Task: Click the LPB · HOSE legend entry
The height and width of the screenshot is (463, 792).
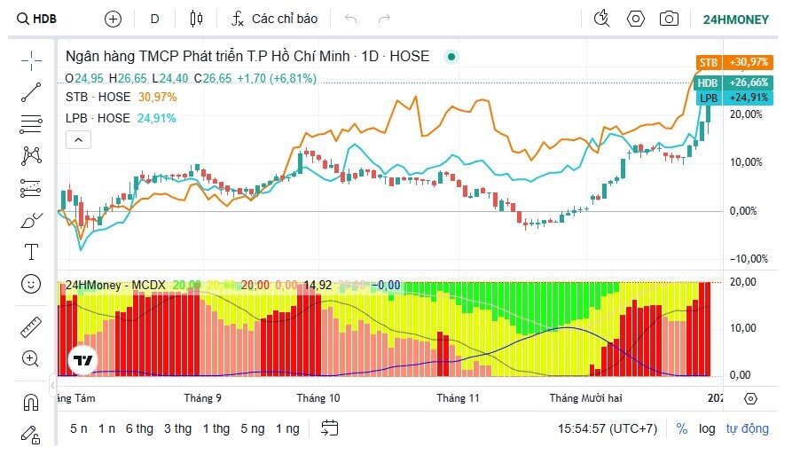Action: tap(98, 118)
